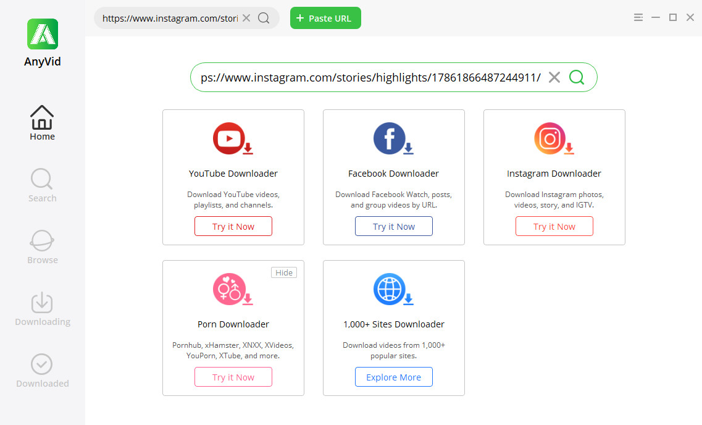Maximize the AnyVid window
The image size is (702, 425).
(x=673, y=17)
